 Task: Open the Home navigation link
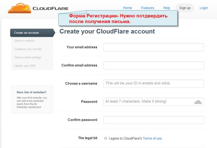point(127,8)
